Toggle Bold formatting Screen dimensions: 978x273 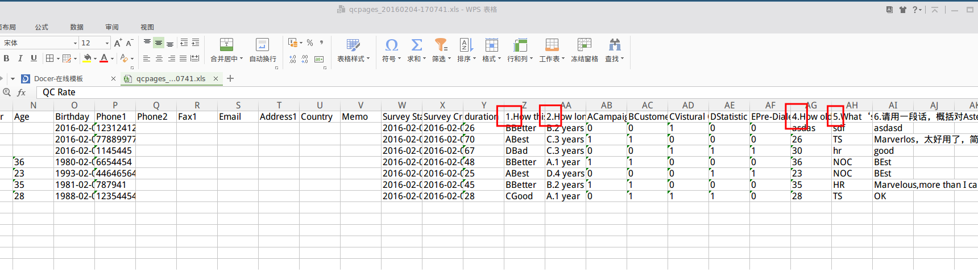point(6,58)
